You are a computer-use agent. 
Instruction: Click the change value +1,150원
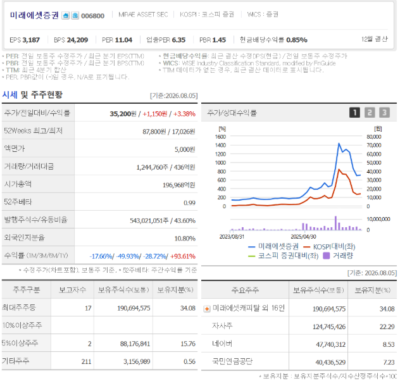click(x=155, y=114)
